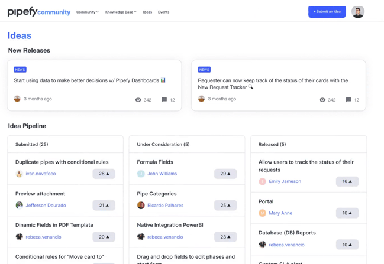Screen dimensions: 384x264
Task: Click ivan.novofoco avatar icon
Action: [19, 174]
